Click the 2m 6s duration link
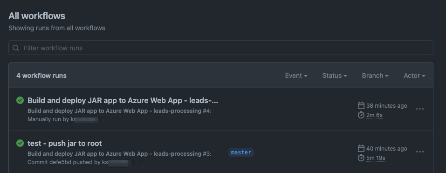This screenshot has width=446, height=173. (x=374, y=115)
